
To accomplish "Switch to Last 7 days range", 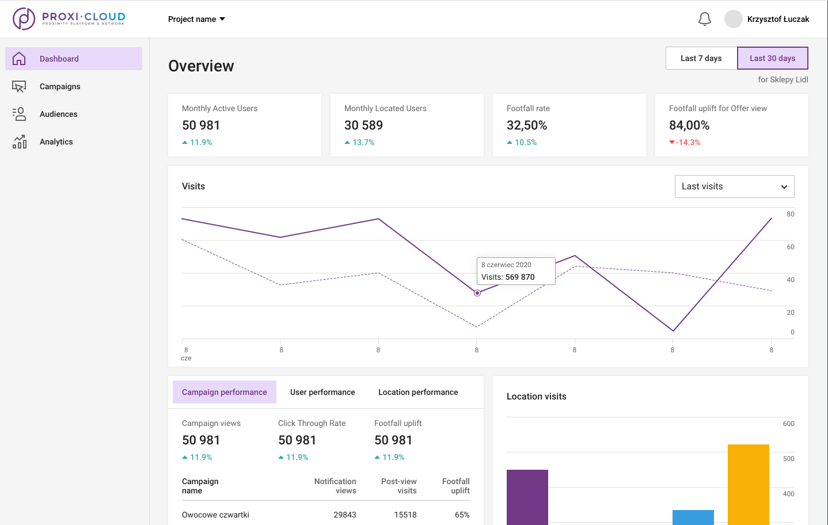I will 701,58.
